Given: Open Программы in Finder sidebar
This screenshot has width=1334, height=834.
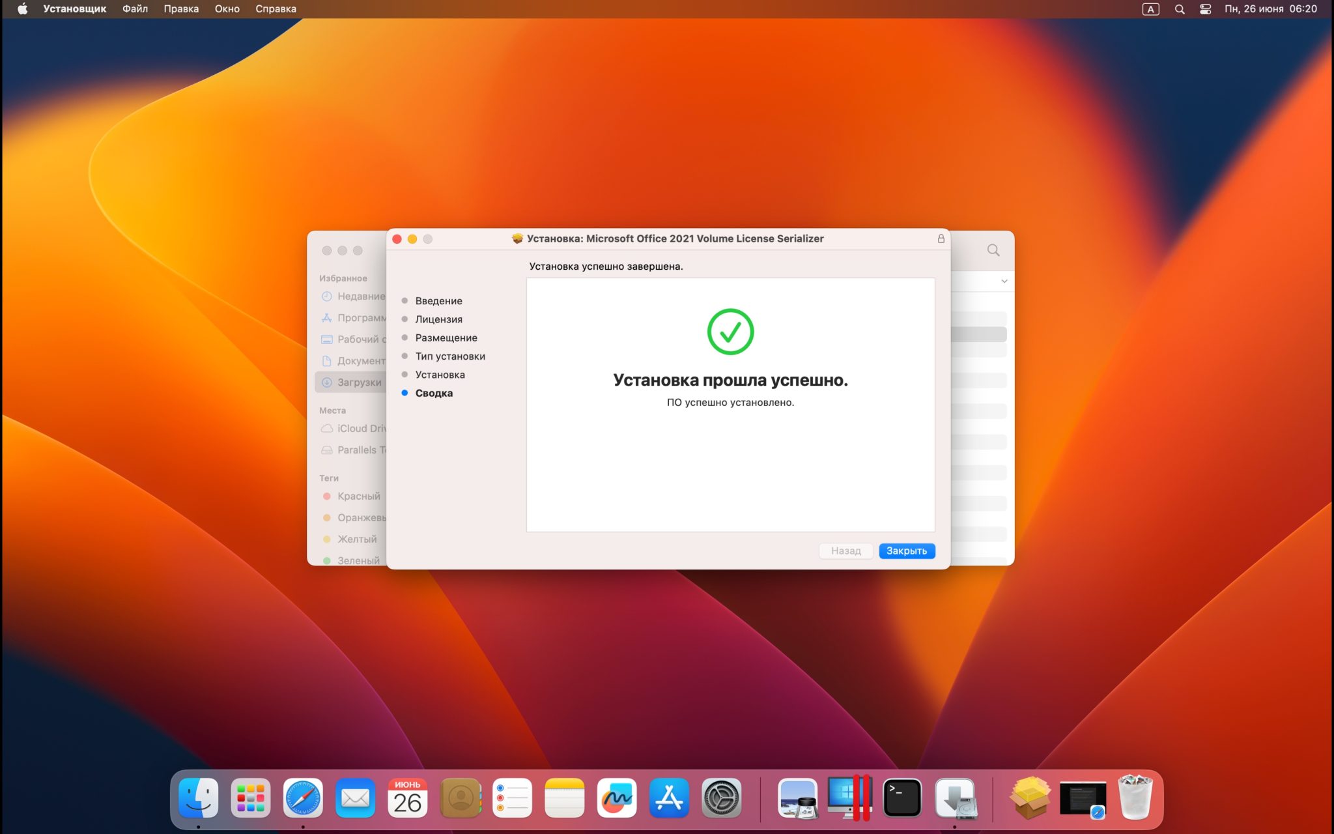Looking at the screenshot, I should [x=354, y=318].
